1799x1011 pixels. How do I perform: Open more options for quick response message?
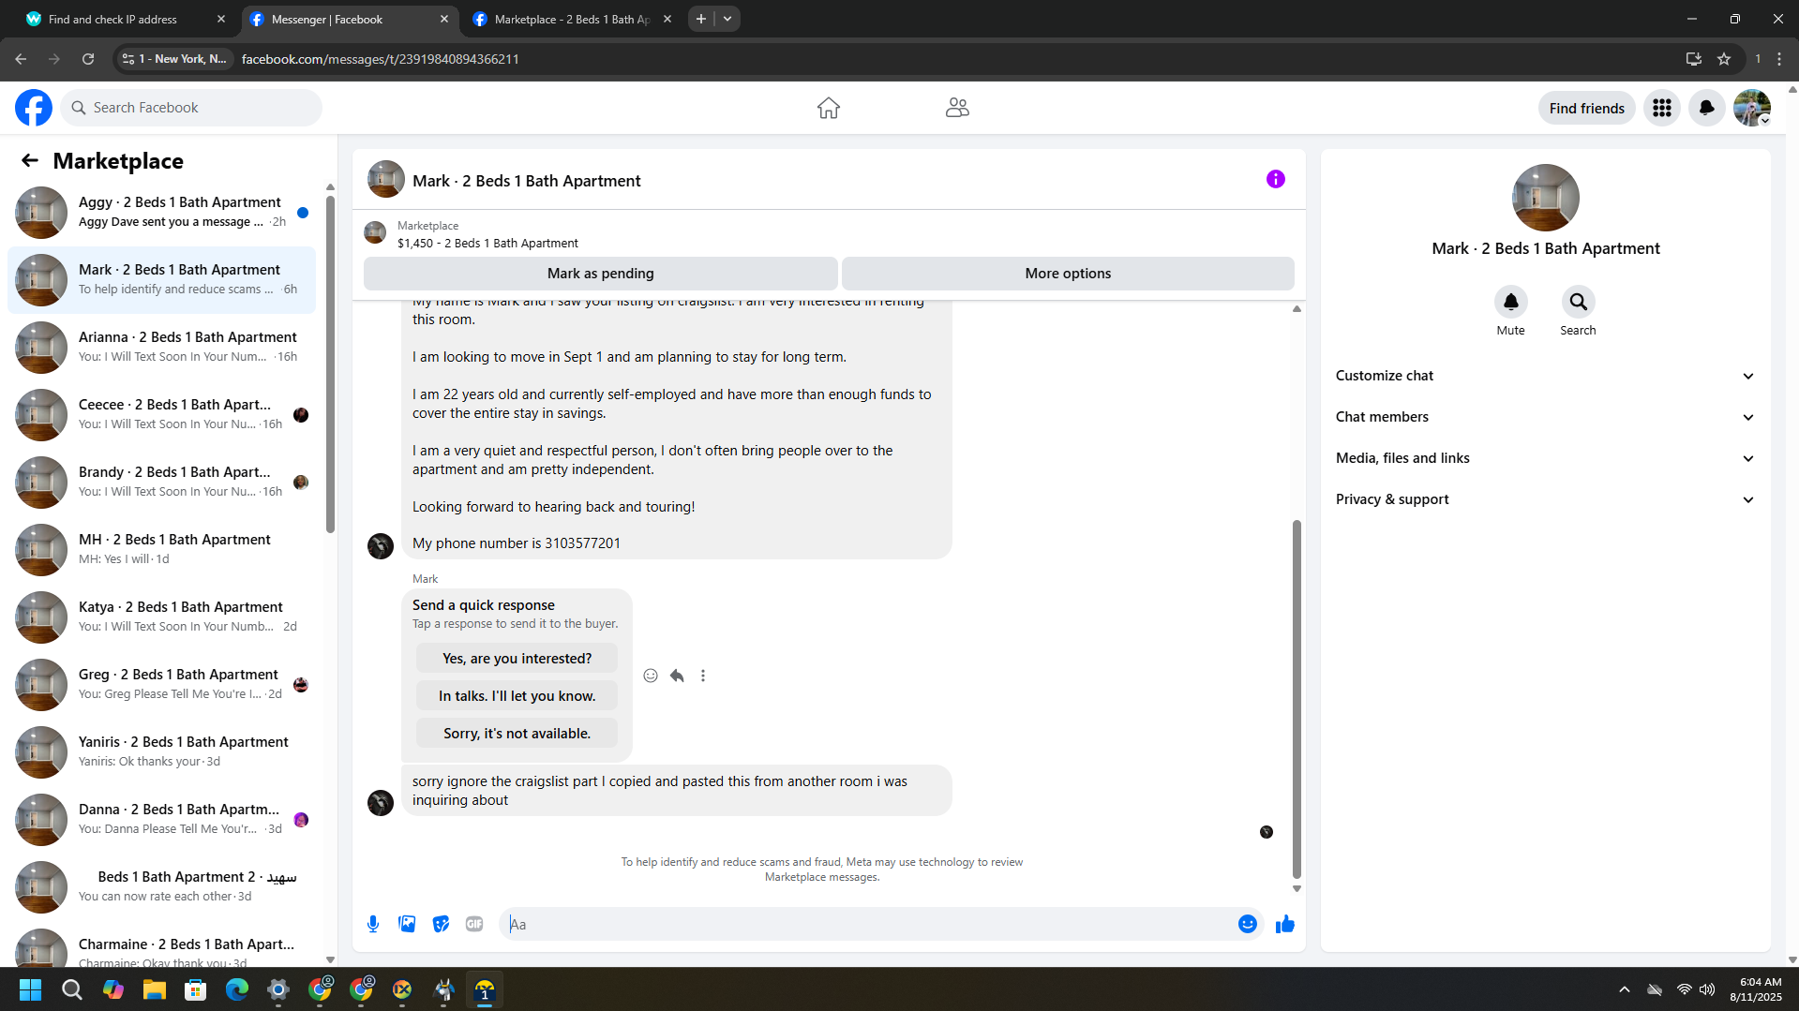click(703, 676)
